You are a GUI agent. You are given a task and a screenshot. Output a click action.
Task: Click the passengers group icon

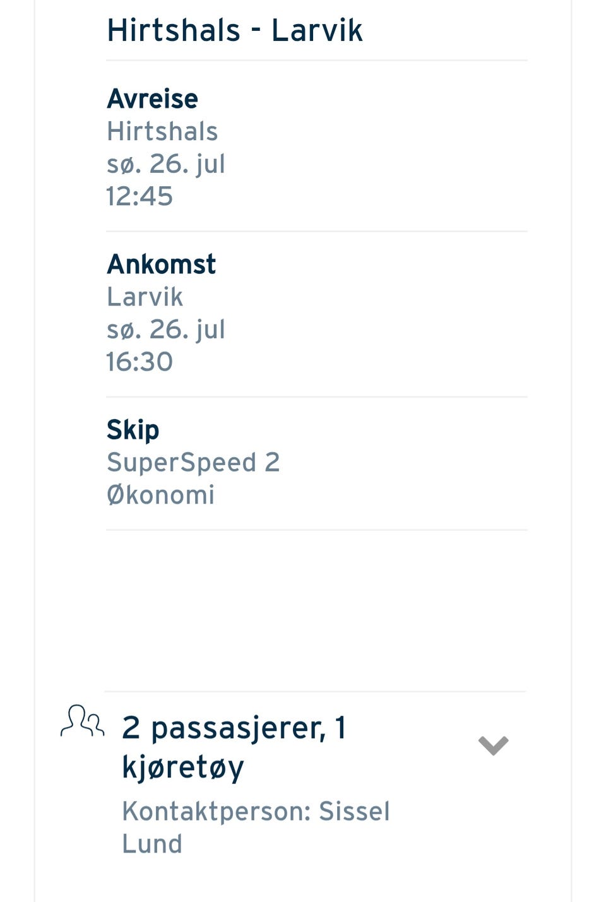pos(82,721)
